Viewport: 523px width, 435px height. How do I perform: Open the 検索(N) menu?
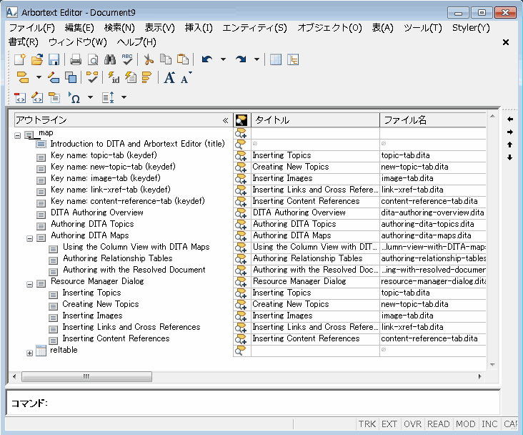[x=119, y=28]
